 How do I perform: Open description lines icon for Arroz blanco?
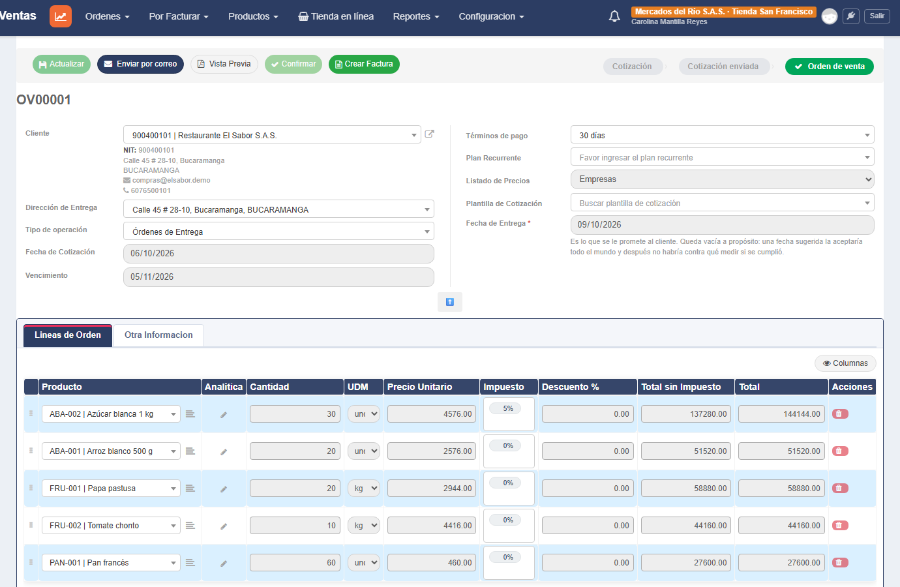[190, 451]
